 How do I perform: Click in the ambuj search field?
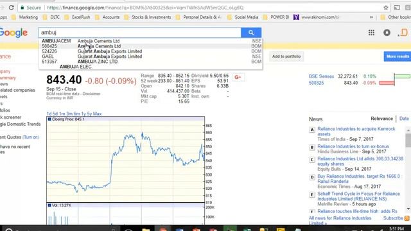coord(139,33)
